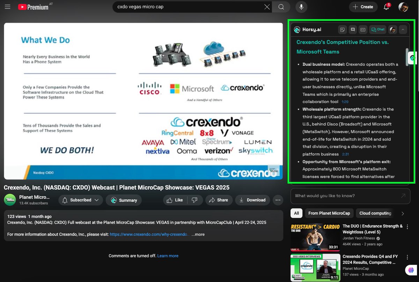Share the video

(219, 200)
